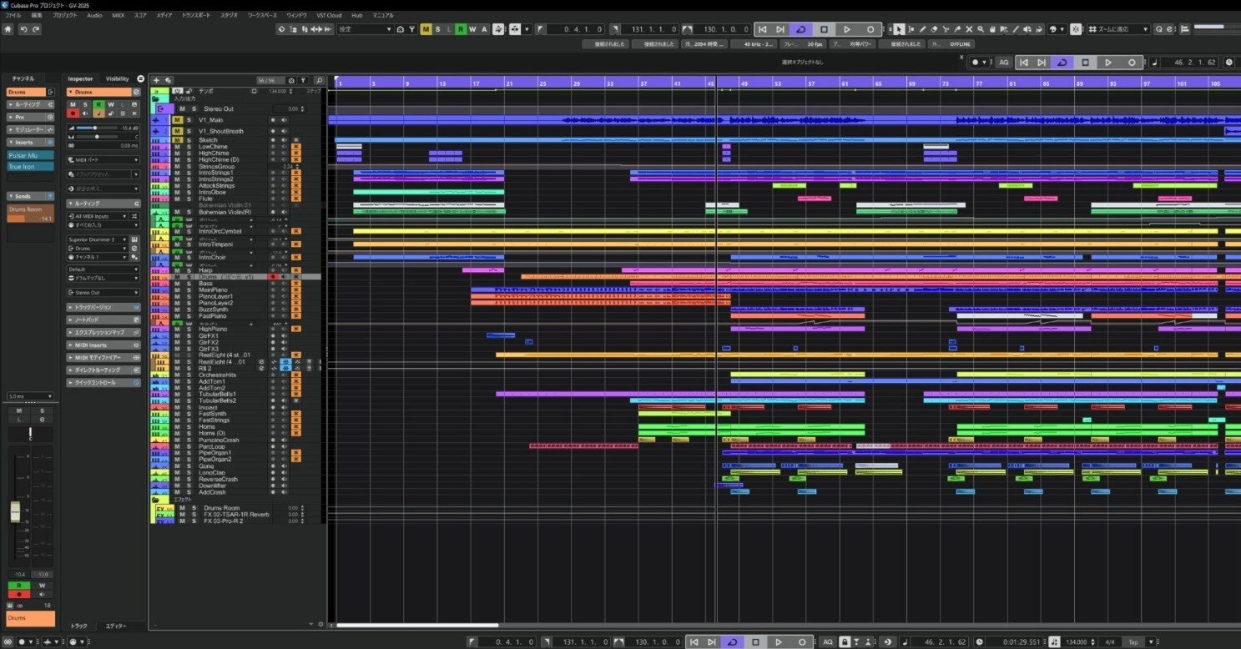The width and height of the screenshot is (1241, 649).
Task: Go to next marker in main transport
Action: pos(782,29)
